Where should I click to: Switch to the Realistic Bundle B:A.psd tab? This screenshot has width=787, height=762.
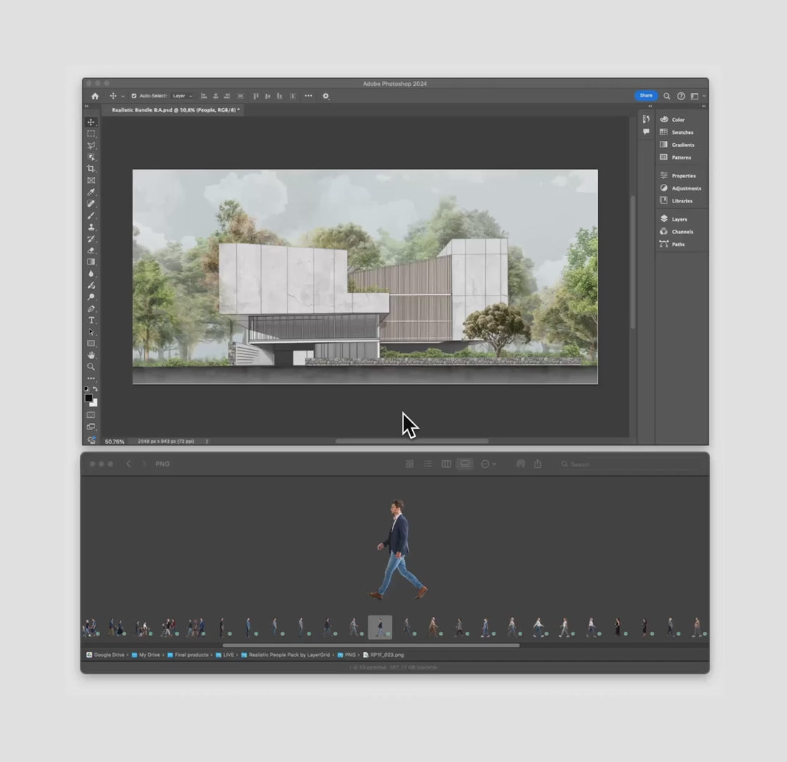coord(175,110)
